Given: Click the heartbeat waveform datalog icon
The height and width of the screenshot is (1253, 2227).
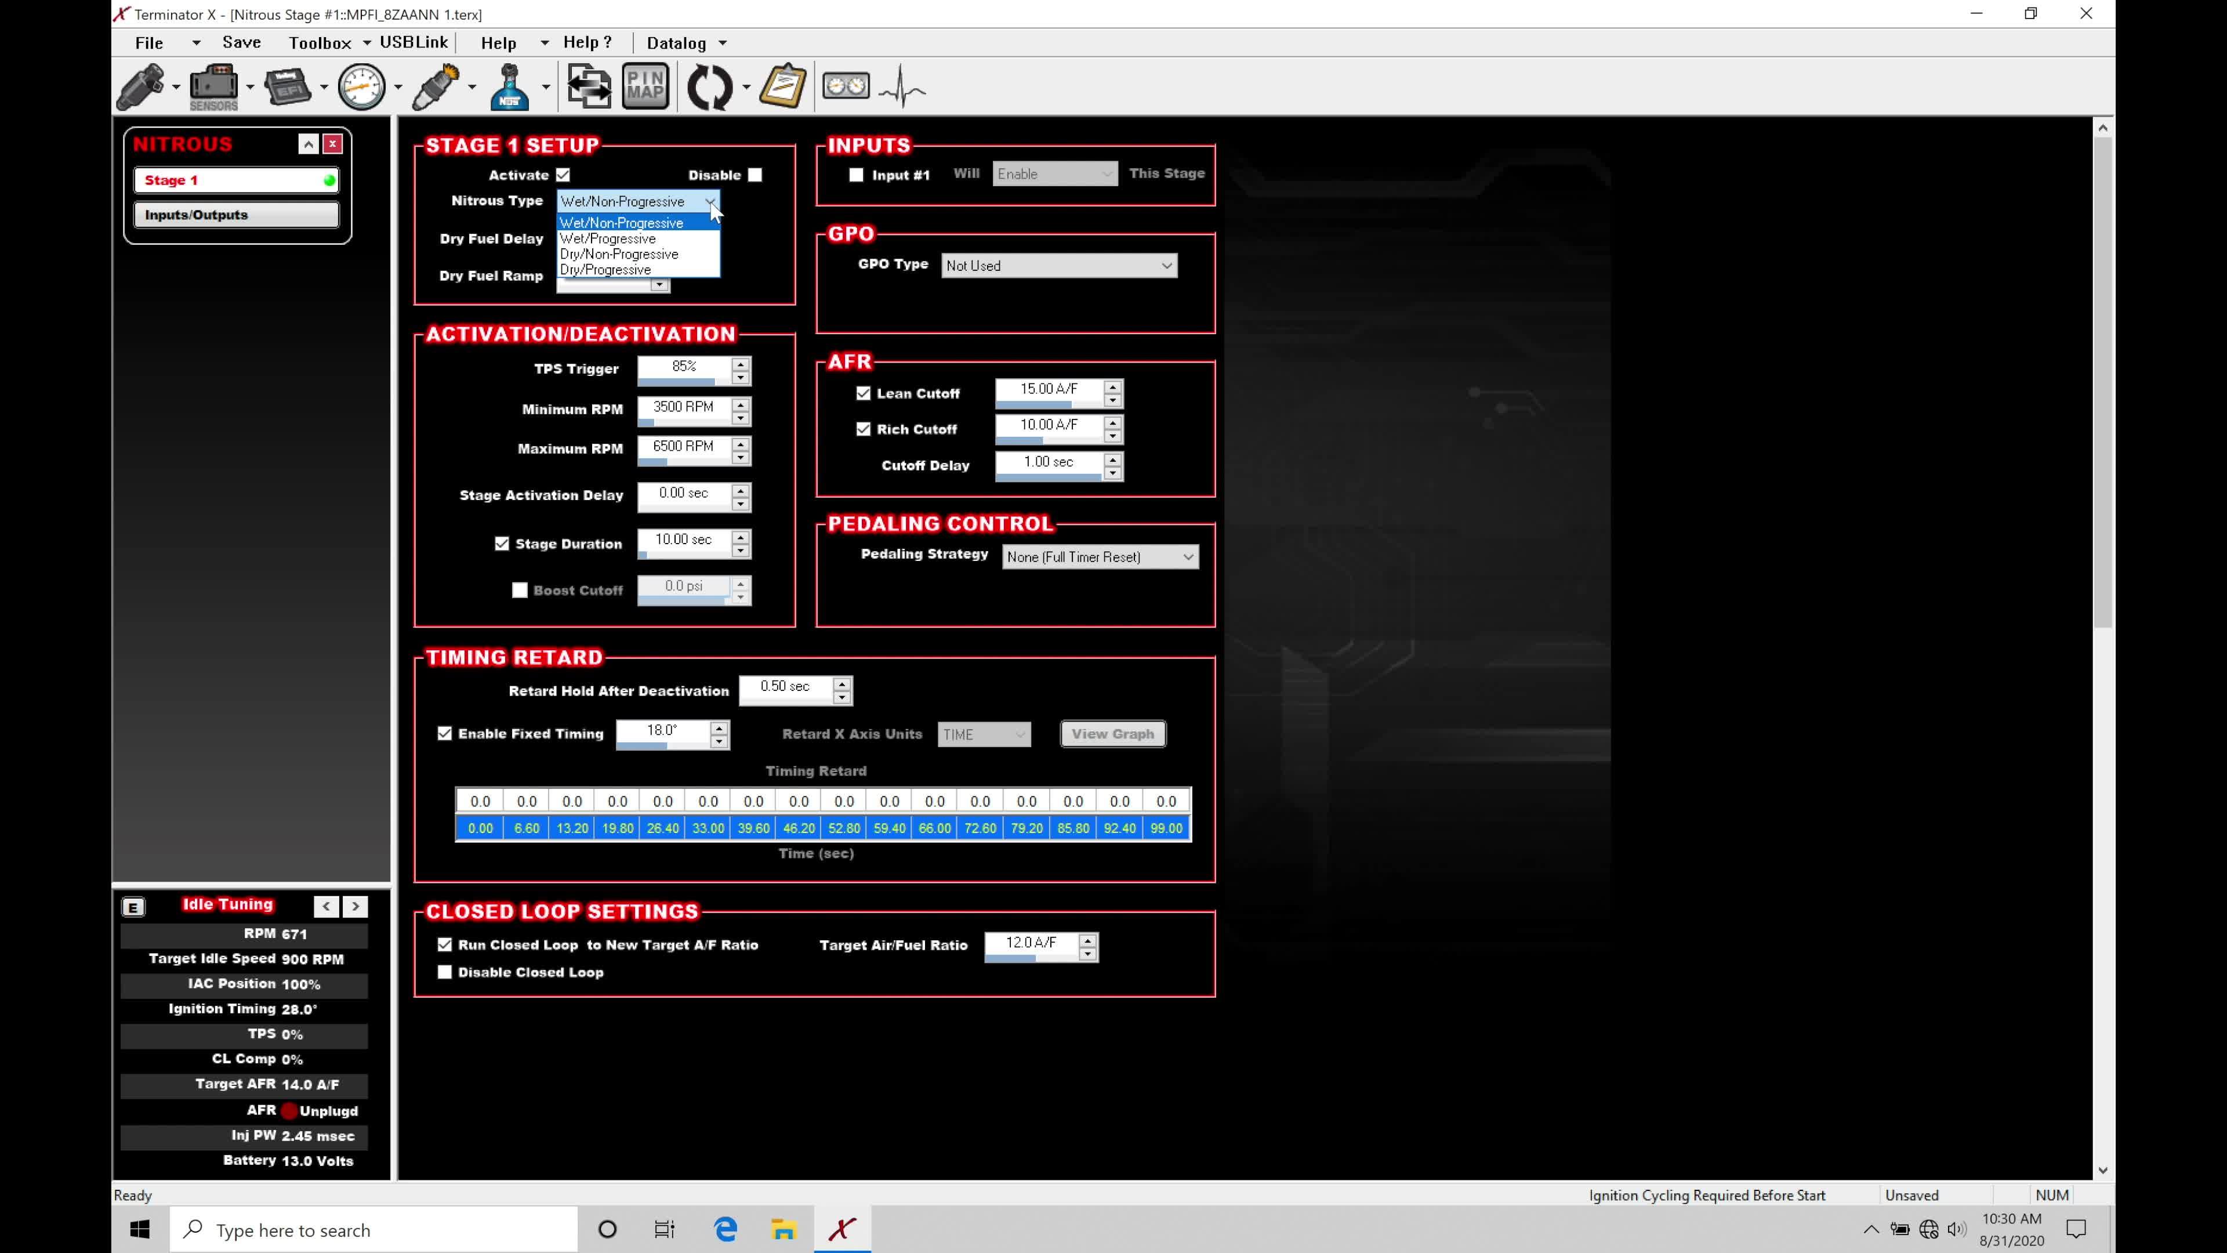Looking at the screenshot, I should pyautogui.click(x=902, y=86).
